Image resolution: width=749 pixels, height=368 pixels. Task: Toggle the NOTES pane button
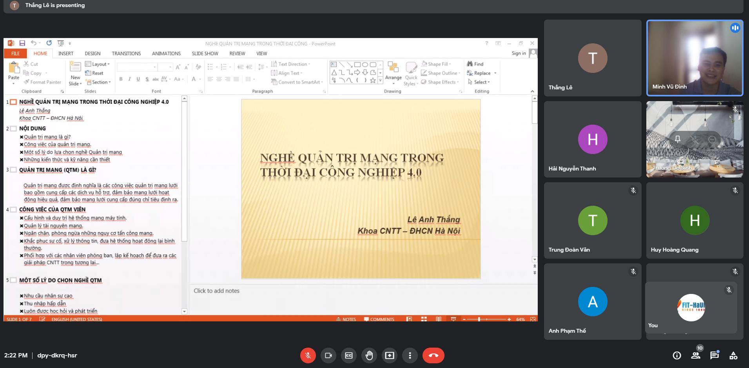click(346, 319)
